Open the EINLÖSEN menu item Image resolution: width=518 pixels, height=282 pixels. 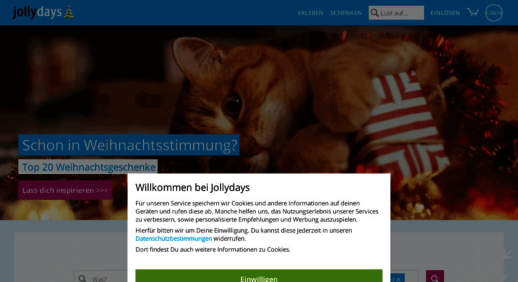(445, 13)
